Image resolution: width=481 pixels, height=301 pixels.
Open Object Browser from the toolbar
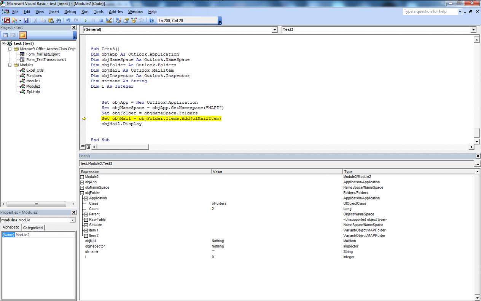pyautogui.click(x=134, y=21)
